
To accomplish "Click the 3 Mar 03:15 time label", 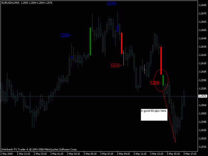I will coord(73,154).
